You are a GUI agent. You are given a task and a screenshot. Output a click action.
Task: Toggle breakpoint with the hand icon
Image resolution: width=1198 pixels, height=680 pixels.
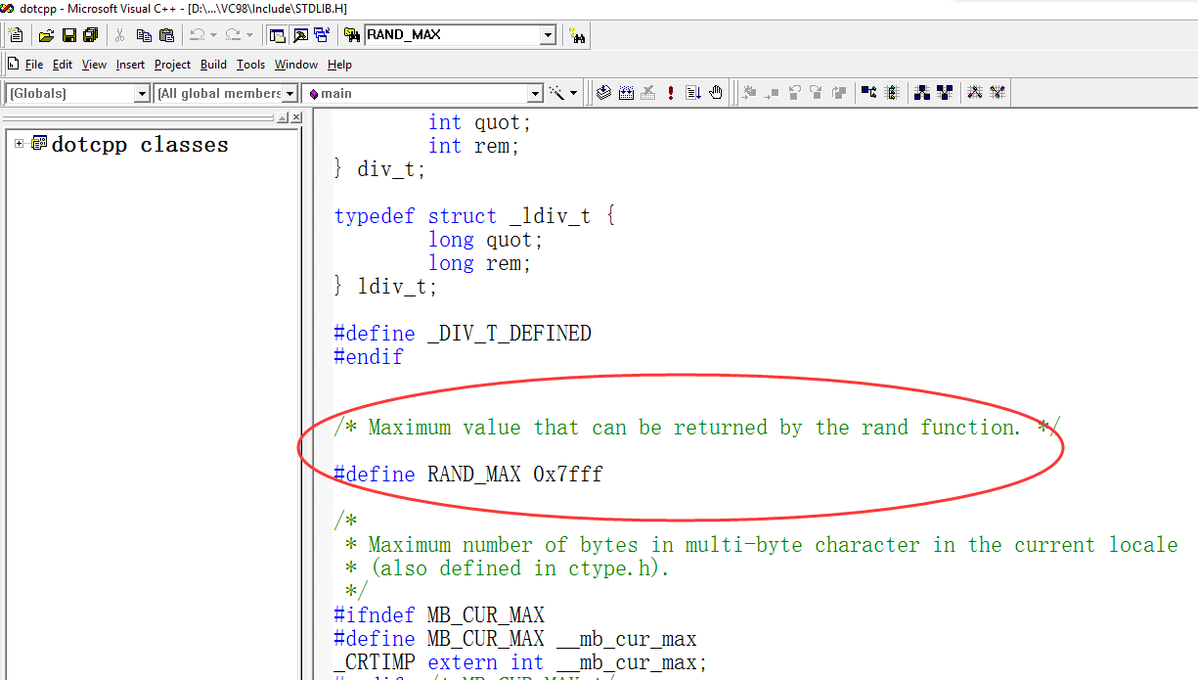[x=716, y=93]
